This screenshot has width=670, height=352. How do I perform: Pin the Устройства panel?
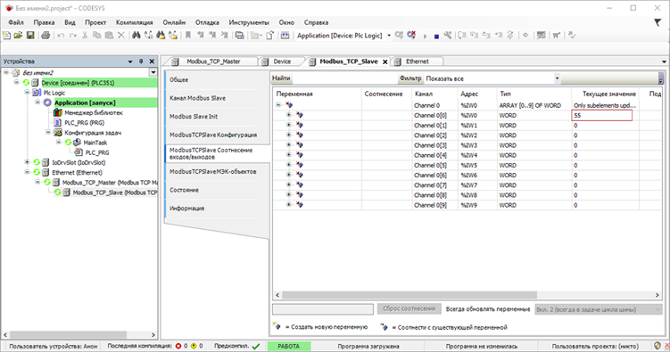[141, 61]
